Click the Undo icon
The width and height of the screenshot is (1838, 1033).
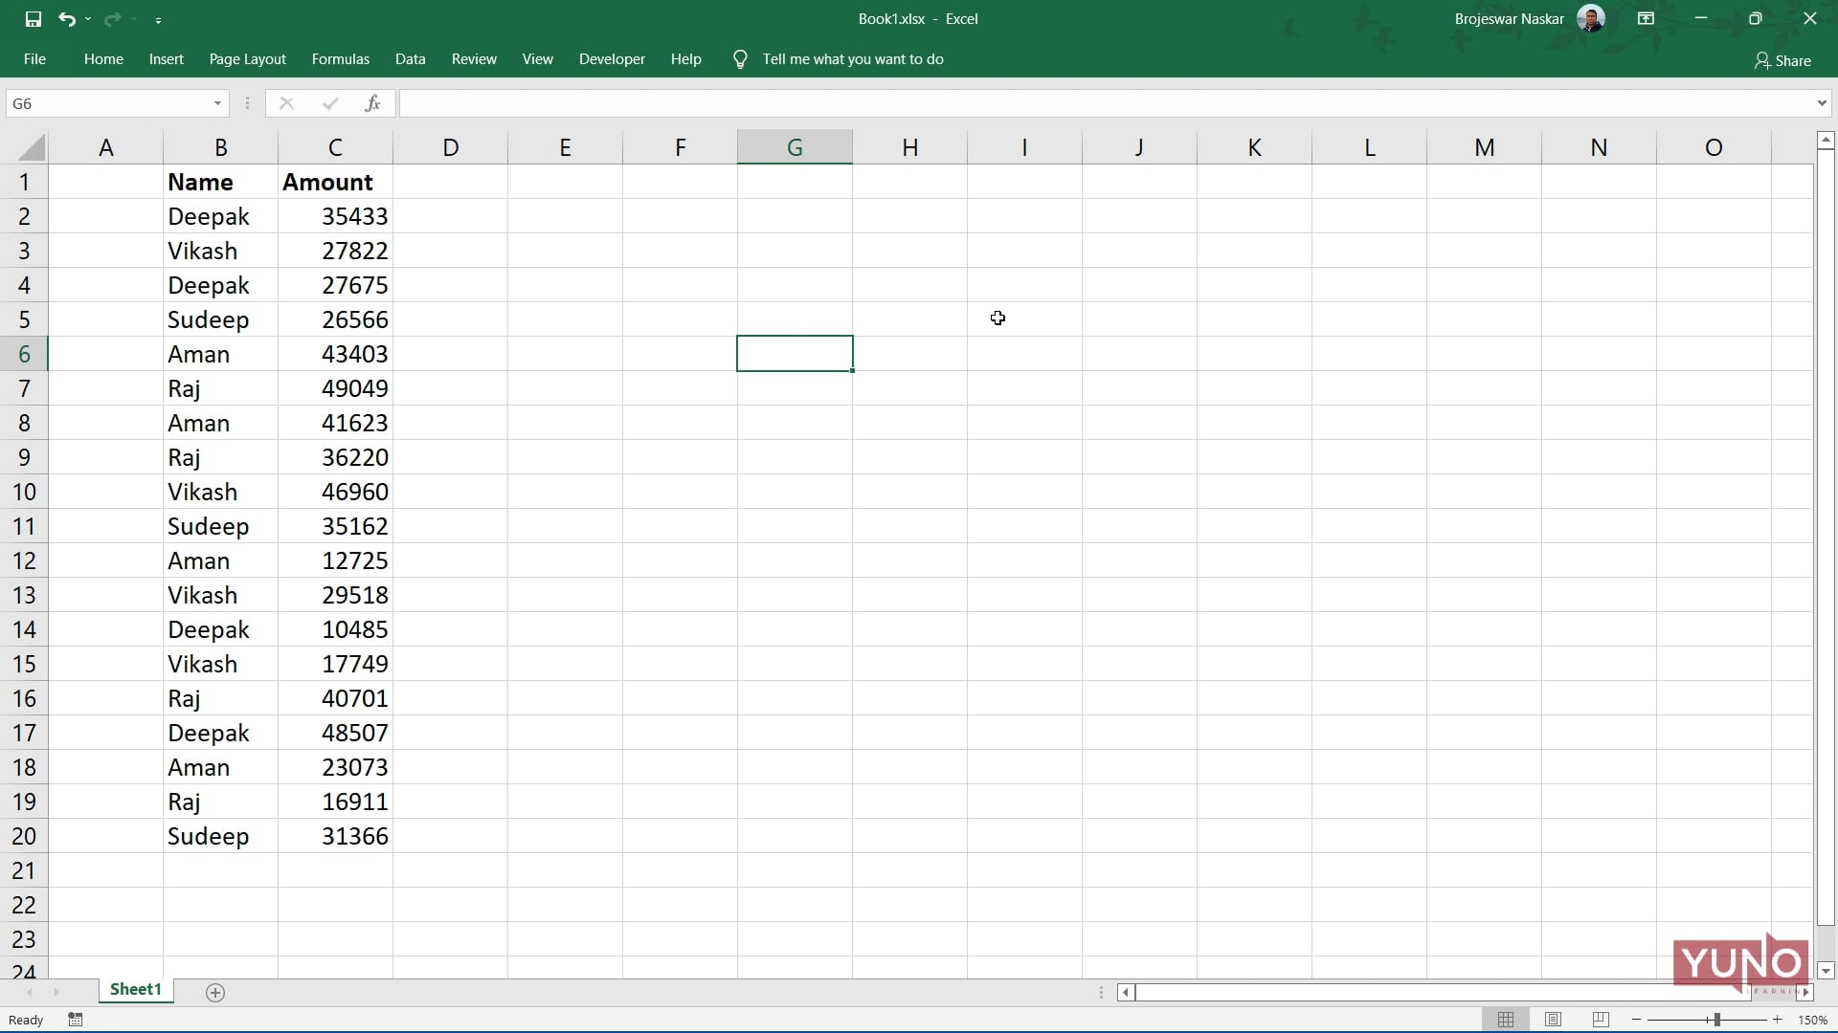tap(67, 18)
